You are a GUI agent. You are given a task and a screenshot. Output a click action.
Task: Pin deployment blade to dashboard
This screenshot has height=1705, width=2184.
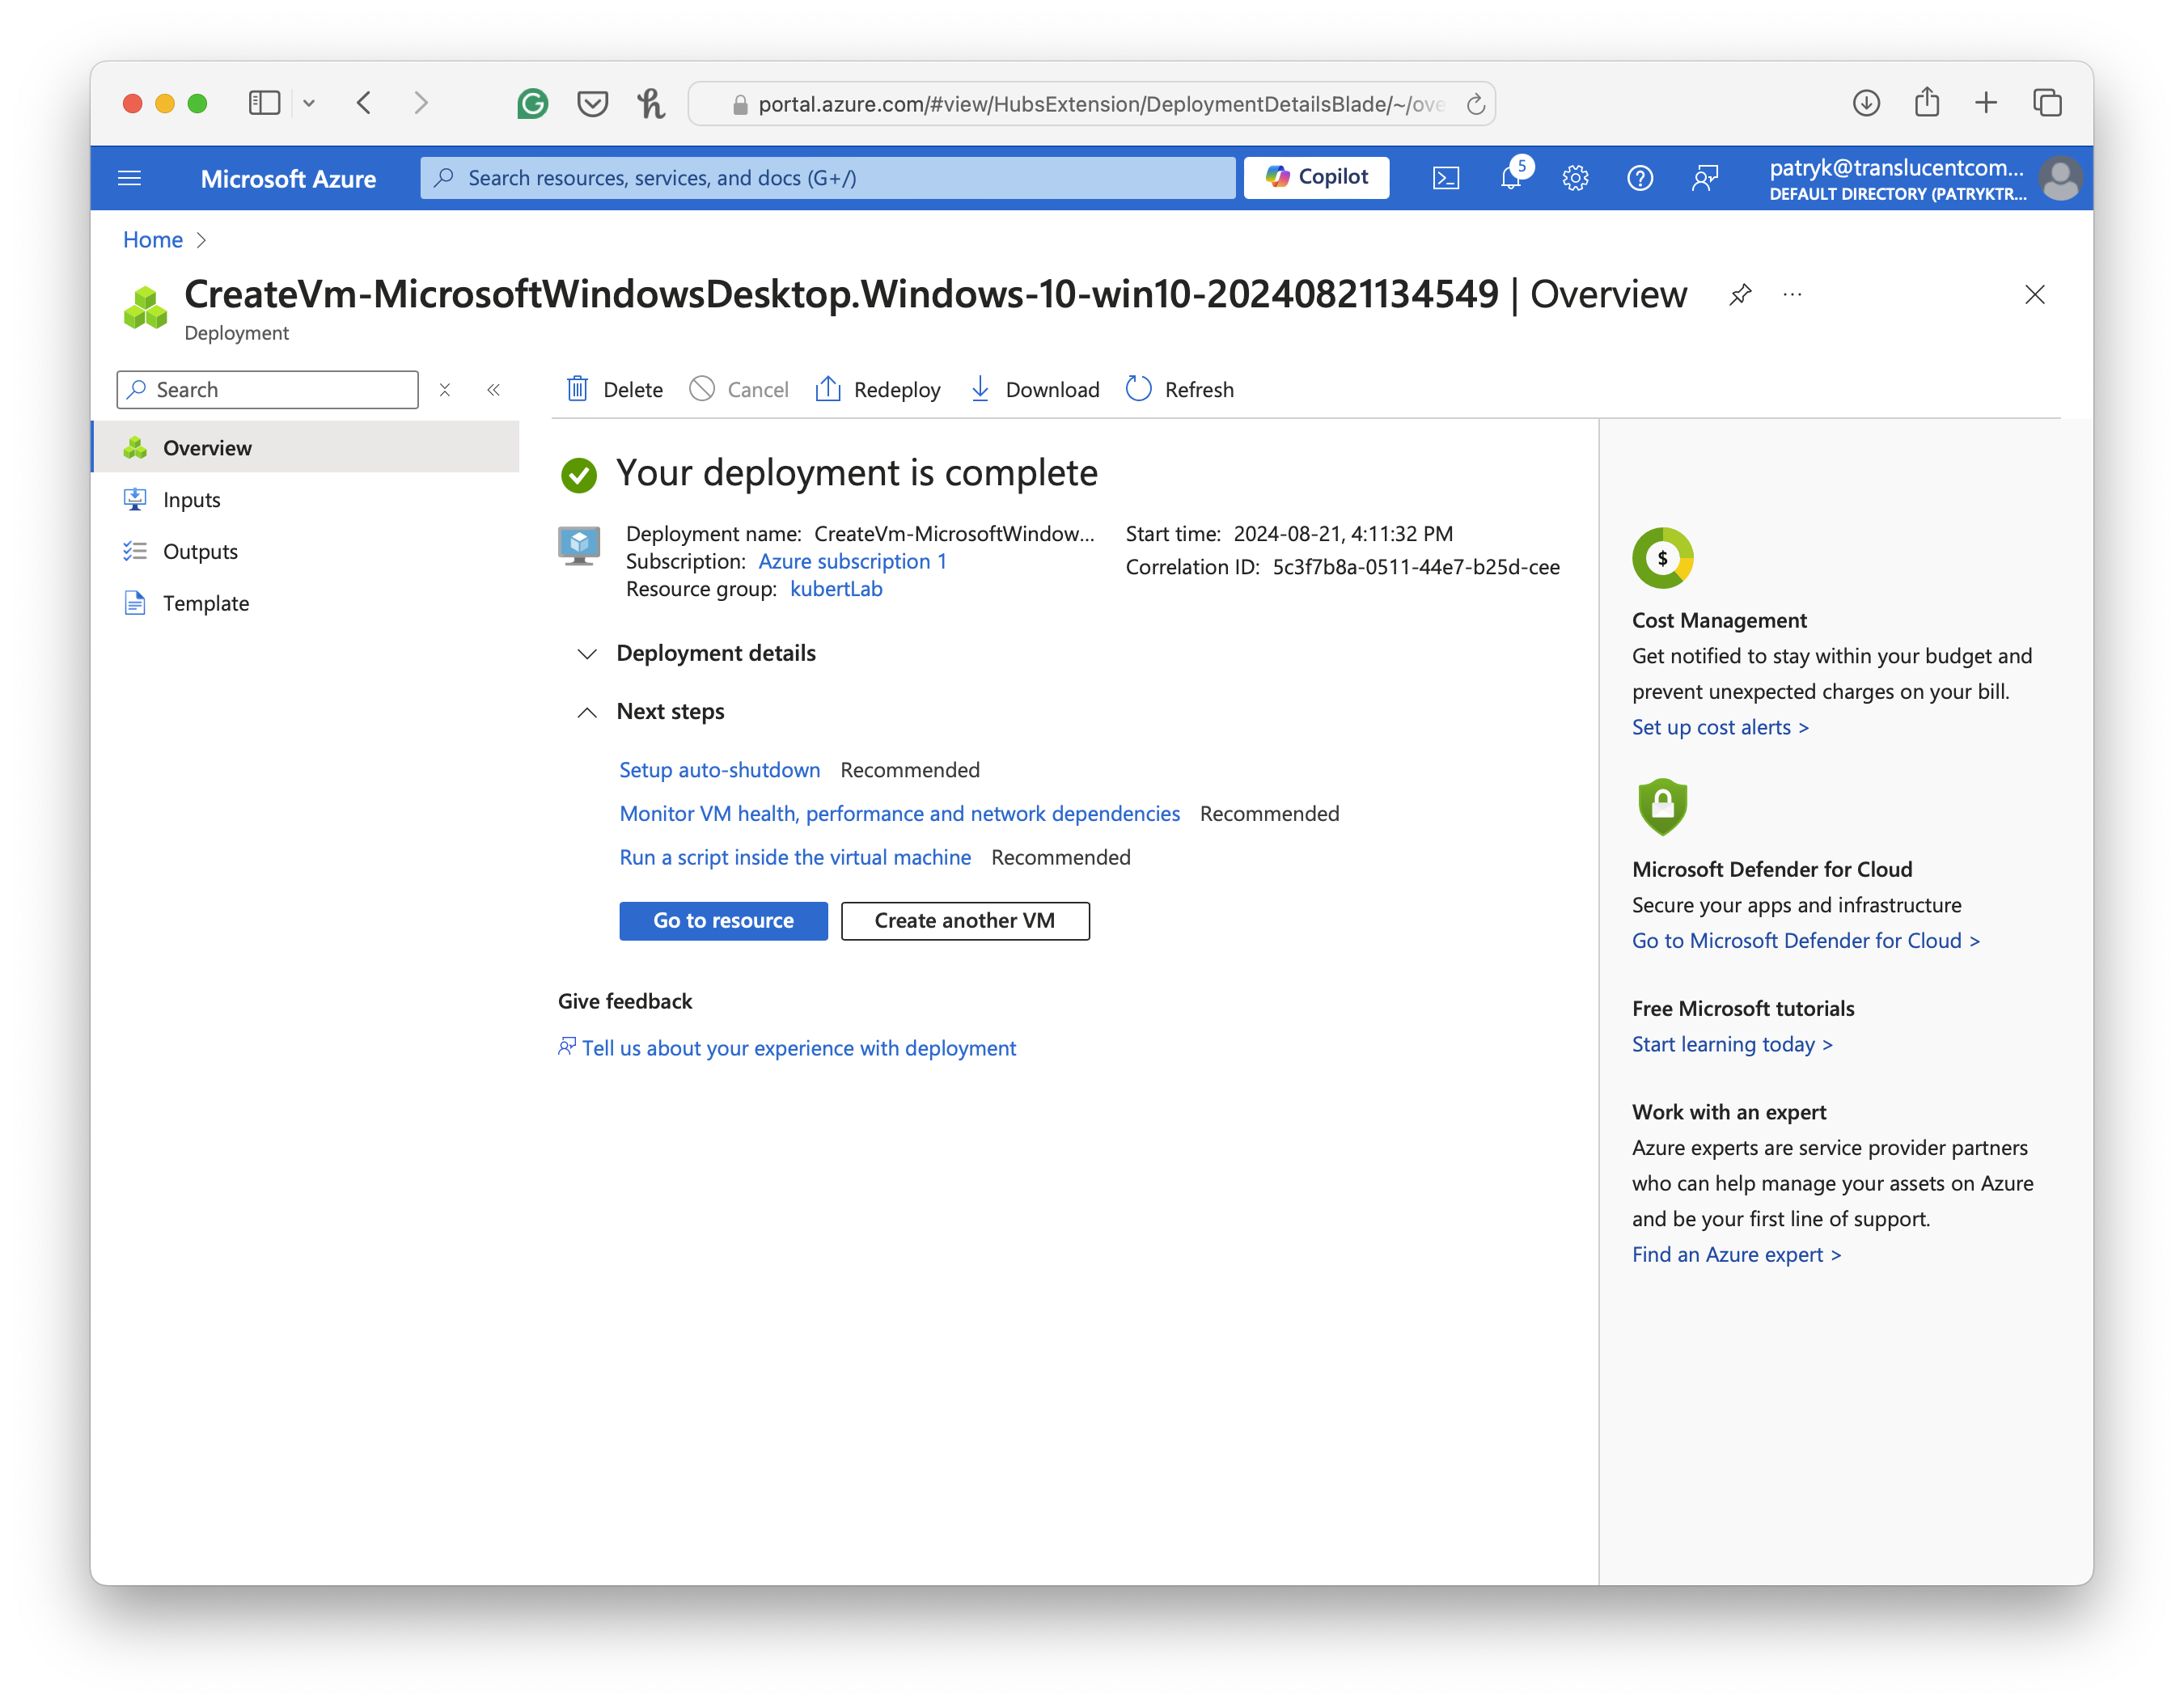[1740, 294]
